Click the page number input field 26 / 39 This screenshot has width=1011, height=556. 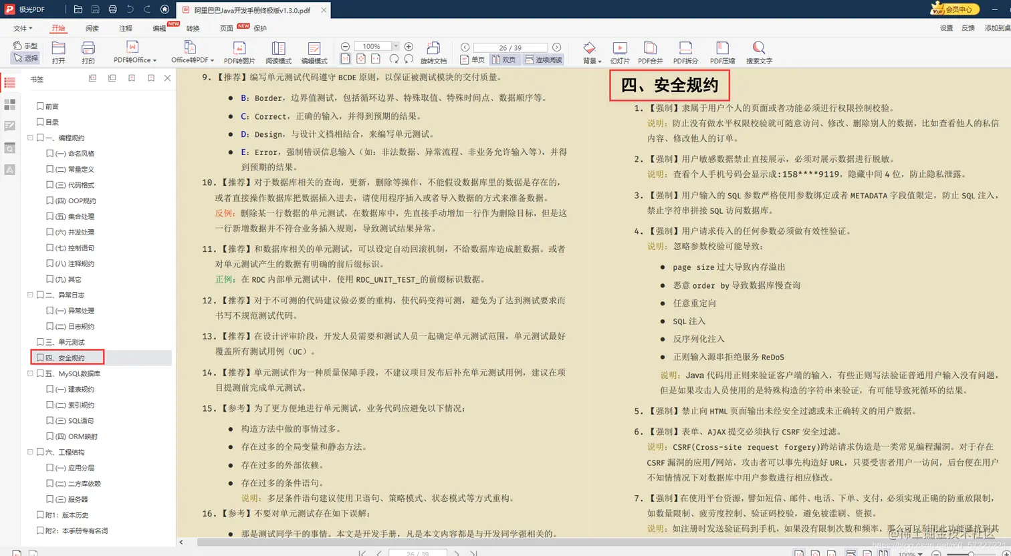click(x=510, y=47)
